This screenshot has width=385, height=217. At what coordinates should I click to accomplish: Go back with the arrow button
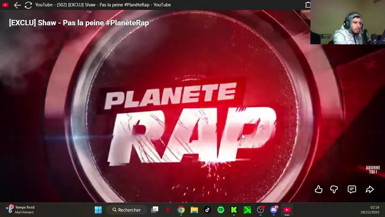point(17,5)
